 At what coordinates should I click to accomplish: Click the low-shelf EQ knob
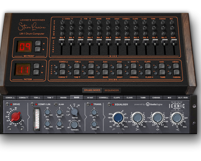coord(137,118)
